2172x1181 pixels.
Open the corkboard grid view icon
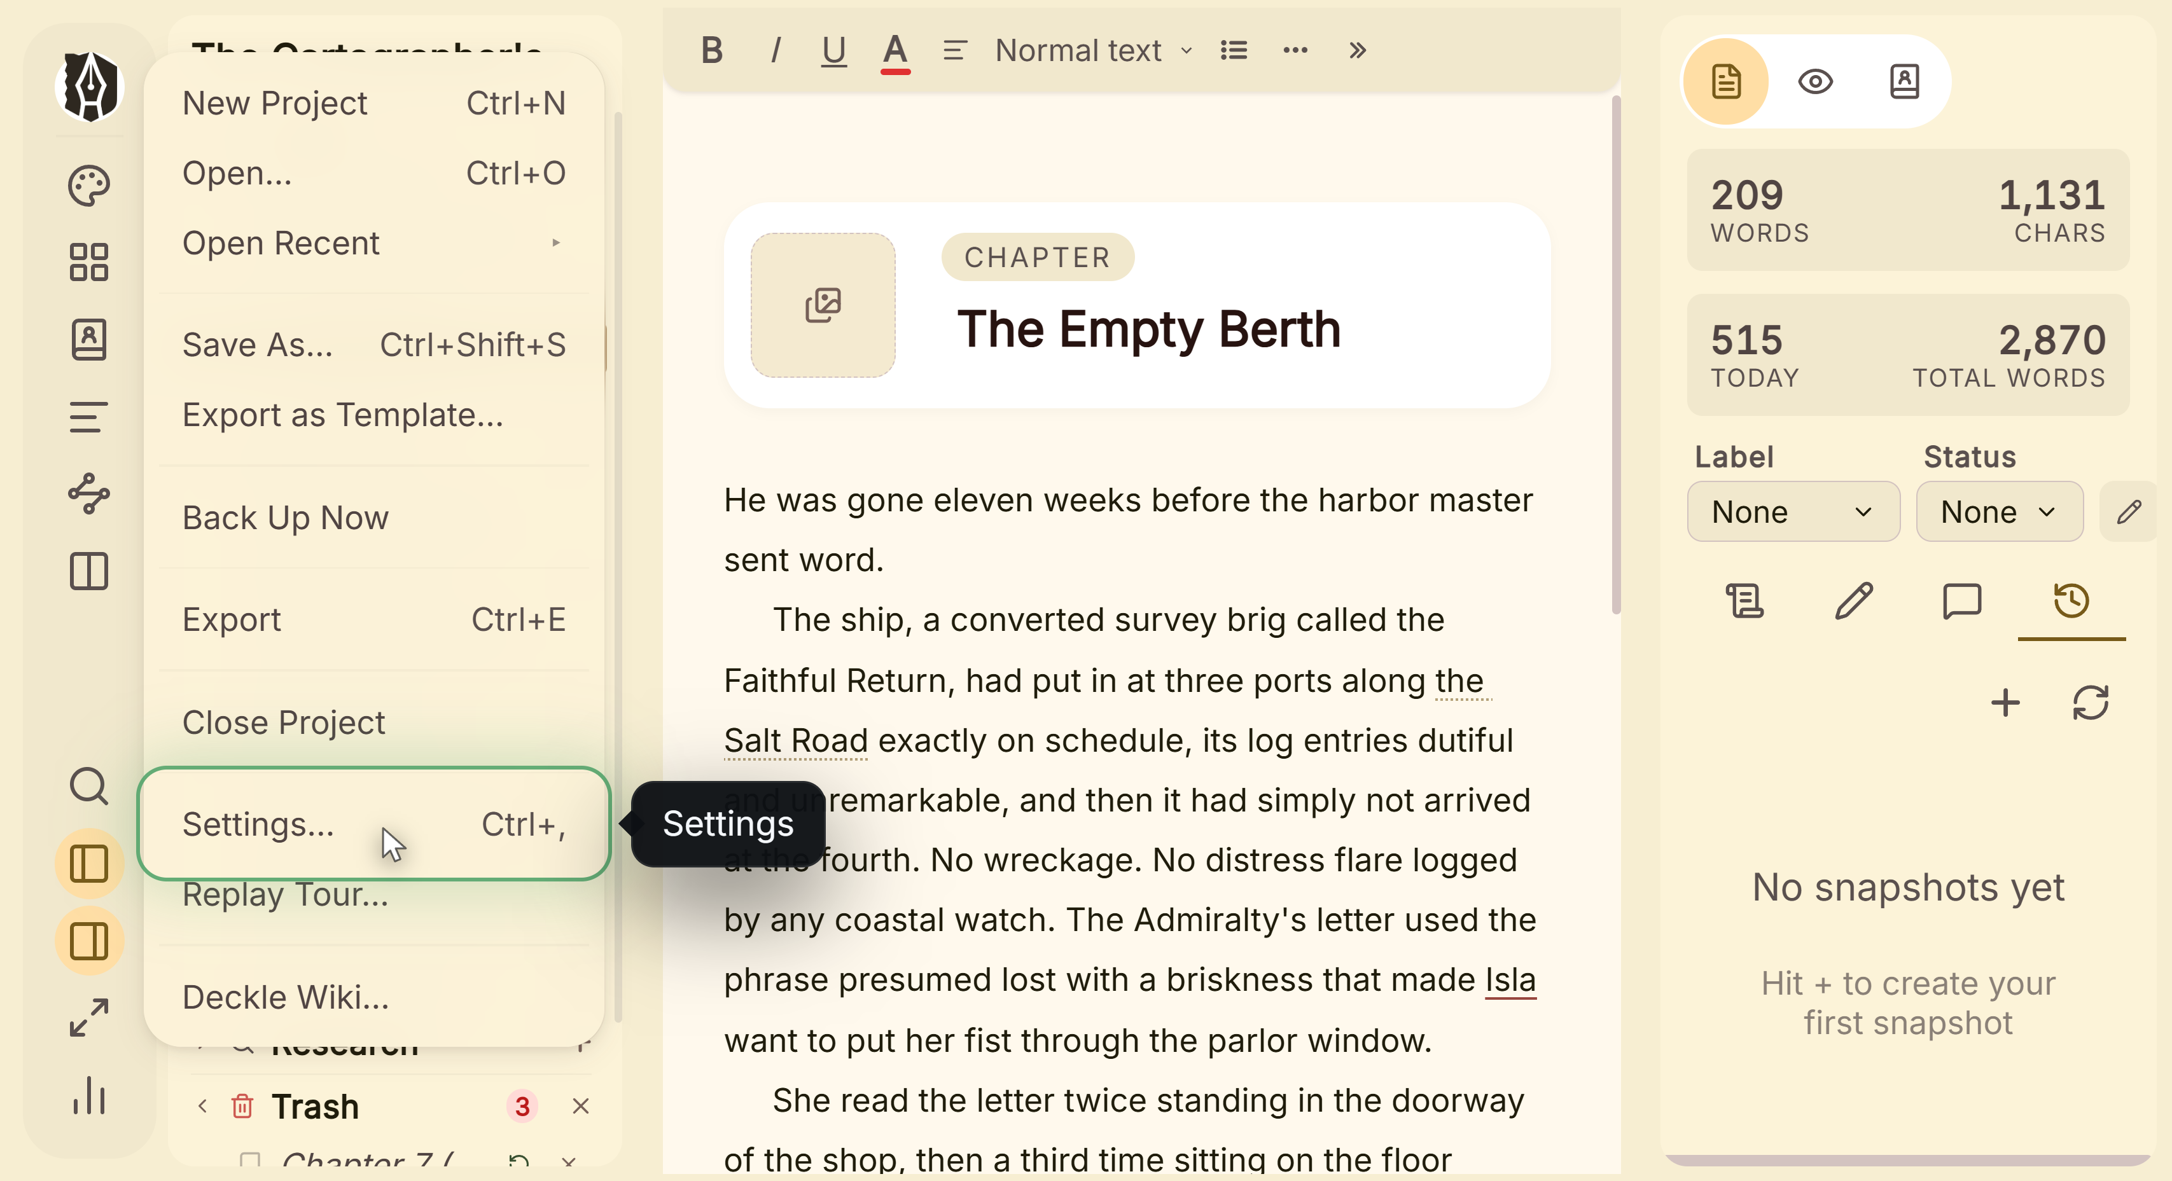(x=88, y=262)
